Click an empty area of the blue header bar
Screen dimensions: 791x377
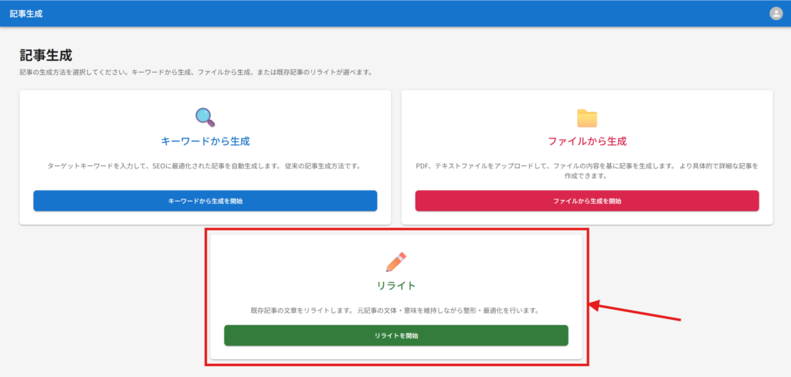[x=386, y=14]
